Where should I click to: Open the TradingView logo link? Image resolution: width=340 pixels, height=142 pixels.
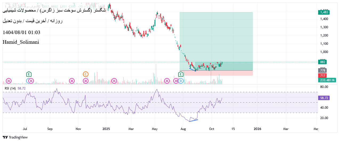(15, 137)
